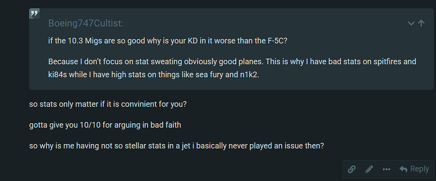Image resolution: width=436 pixels, height=181 pixels.
Task: Click the word 'ki84s' in the quote
Action: coord(57,75)
